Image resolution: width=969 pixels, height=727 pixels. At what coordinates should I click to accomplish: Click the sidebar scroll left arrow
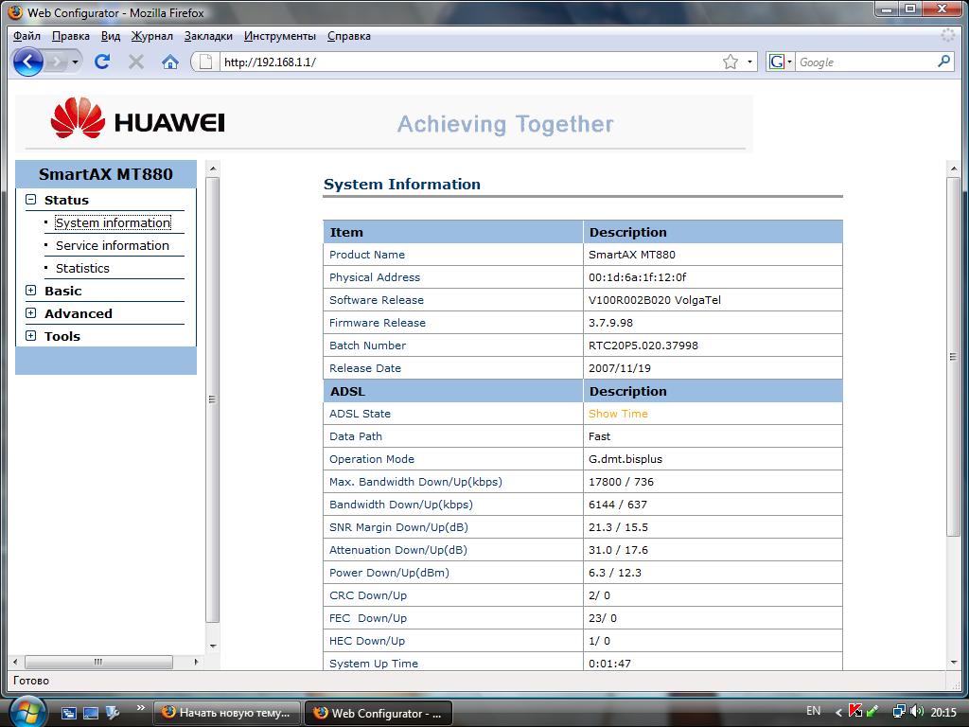tap(15, 662)
